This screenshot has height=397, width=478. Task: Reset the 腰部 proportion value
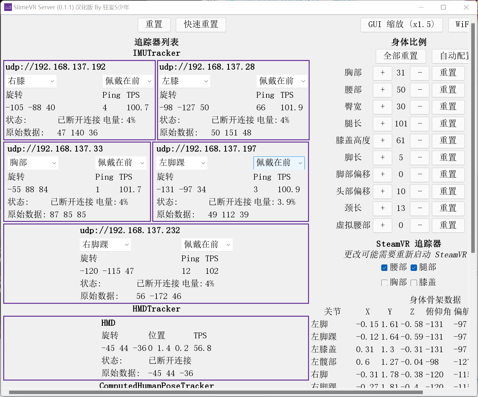click(448, 90)
